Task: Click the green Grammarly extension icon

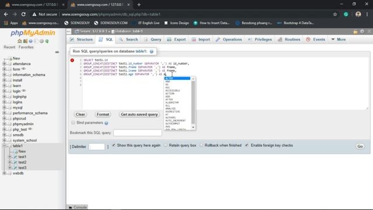Action: coord(346,14)
